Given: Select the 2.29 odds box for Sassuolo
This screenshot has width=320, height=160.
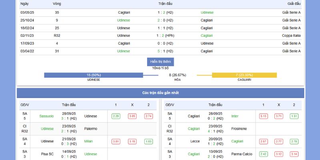Looking at the screenshot, I should [x=116, y=116].
